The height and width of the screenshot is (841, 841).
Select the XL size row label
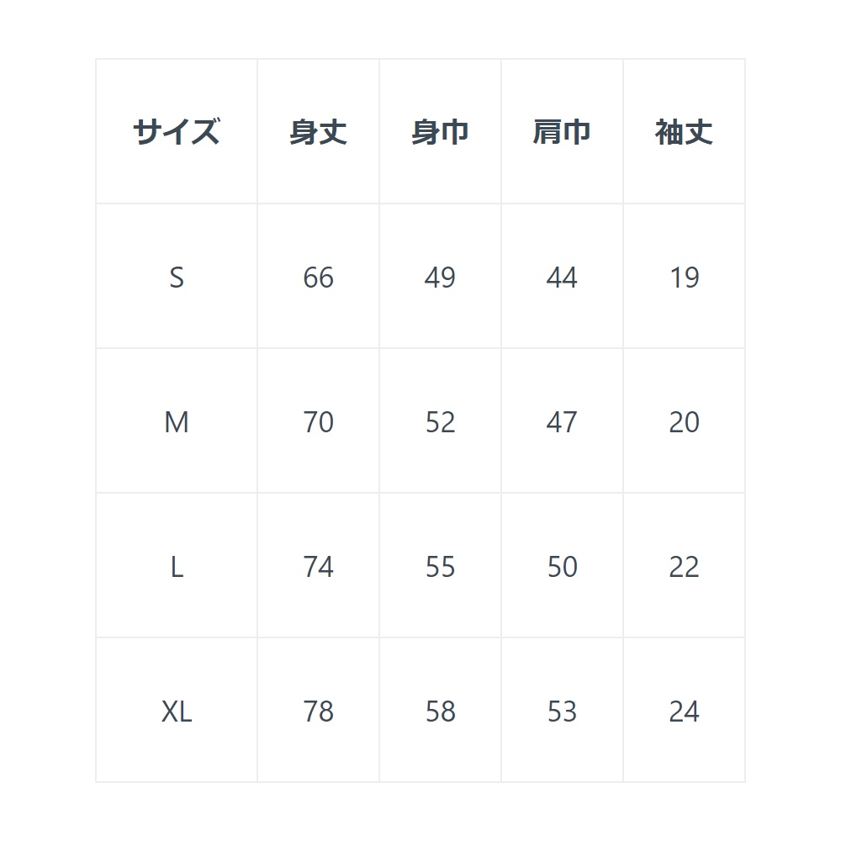coord(177,711)
